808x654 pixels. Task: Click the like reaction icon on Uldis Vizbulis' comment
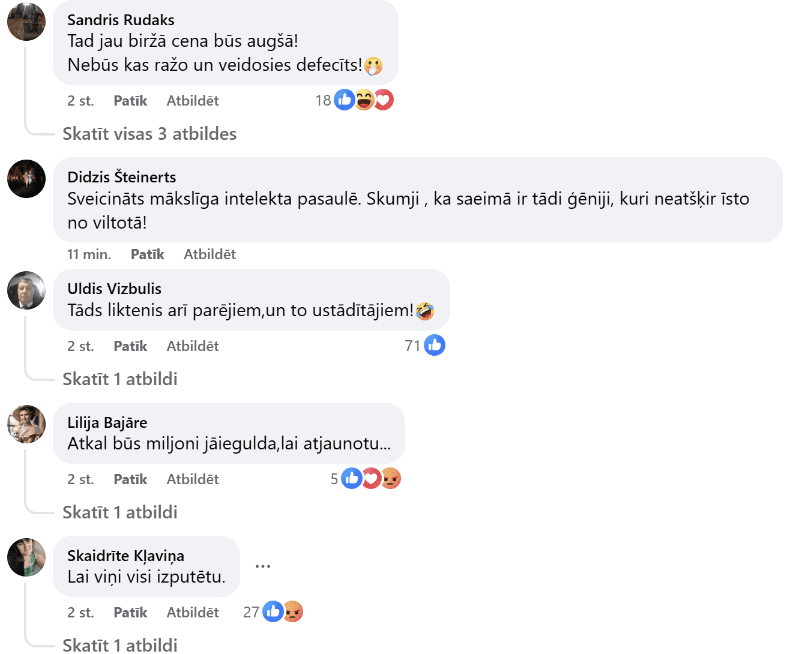[x=435, y=345]
